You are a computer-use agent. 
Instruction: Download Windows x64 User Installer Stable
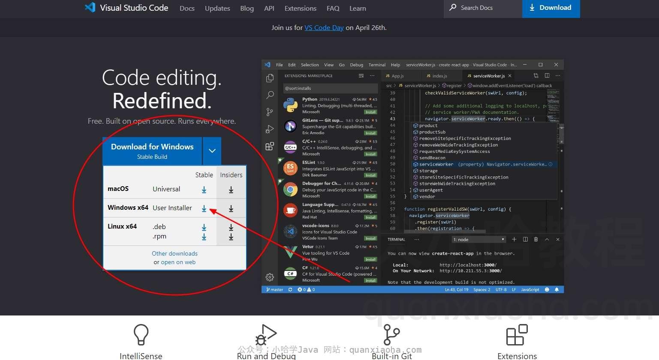click(204, 208)
